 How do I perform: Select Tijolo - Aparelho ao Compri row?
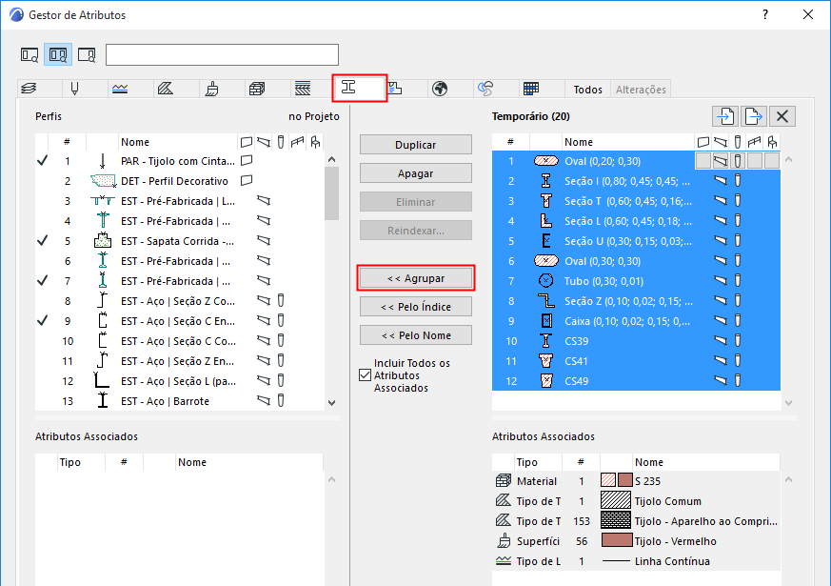[636, 521]
